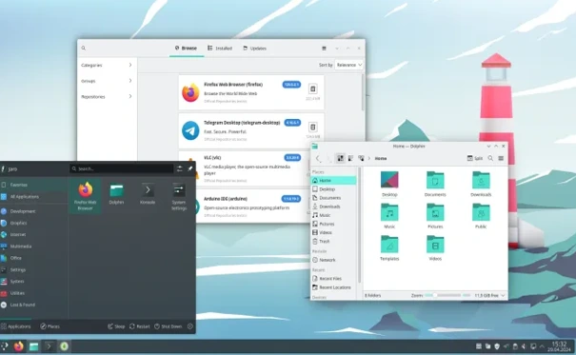
Task: Switch to the Browse tab
Action: click(186, 49)
